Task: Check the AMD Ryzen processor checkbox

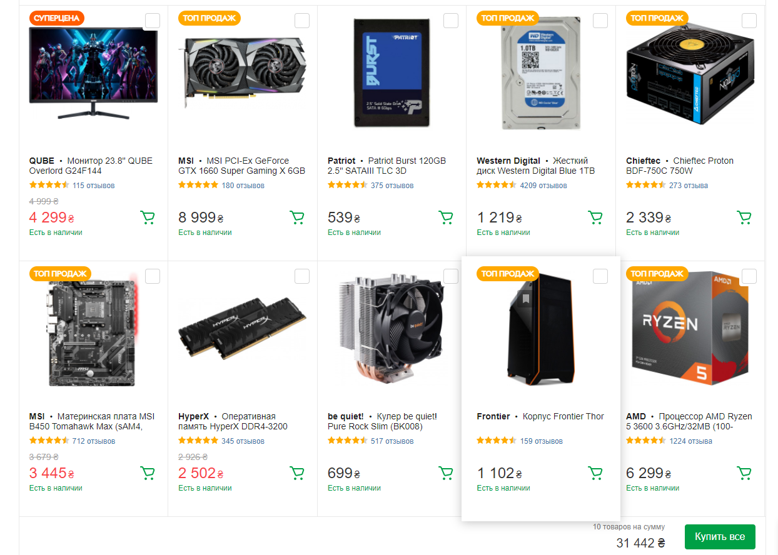Action: pos(749,276)
